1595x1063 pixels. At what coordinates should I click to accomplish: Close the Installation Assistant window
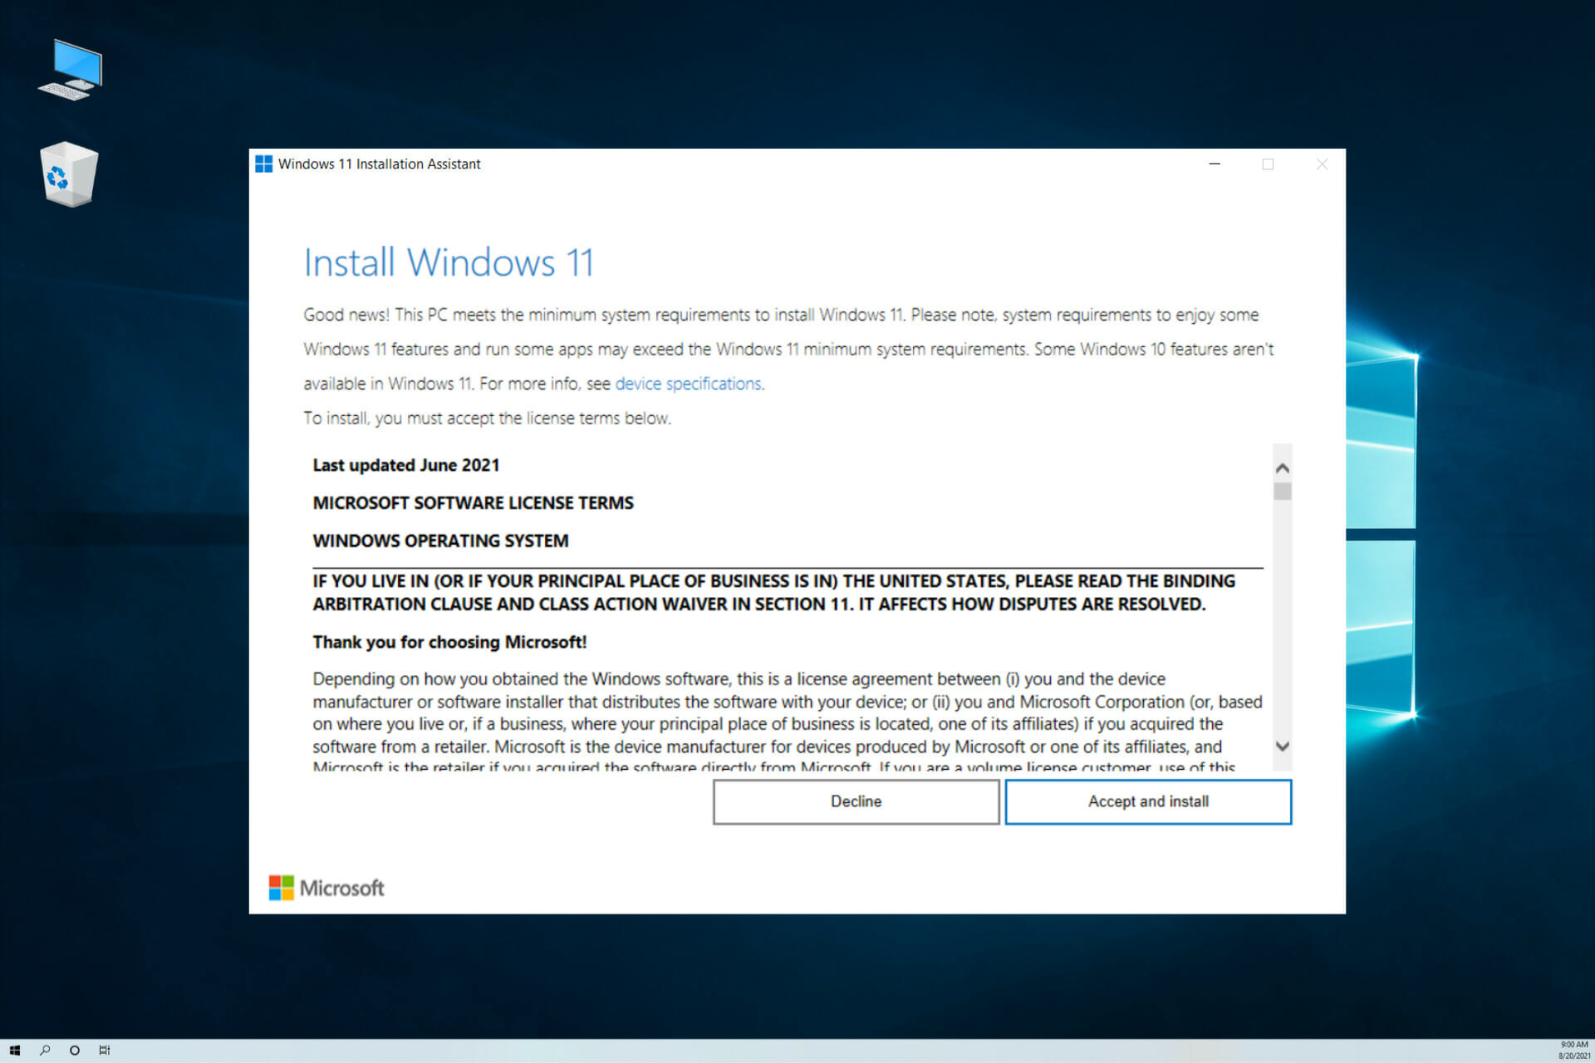click(x=1322, y=164)
